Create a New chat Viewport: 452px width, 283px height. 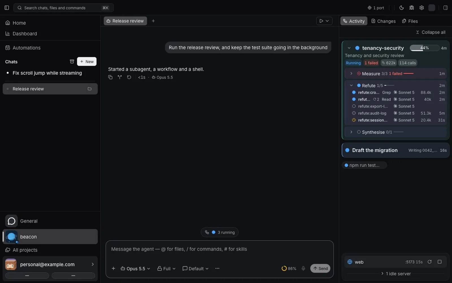click(x=87, y=61)
